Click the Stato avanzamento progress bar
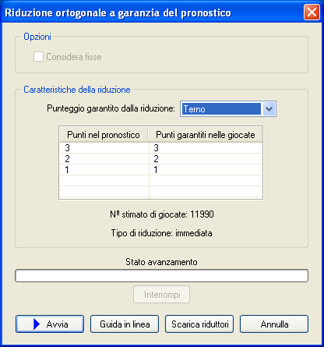This screenshot has width=324, height=347. [161, 275]
